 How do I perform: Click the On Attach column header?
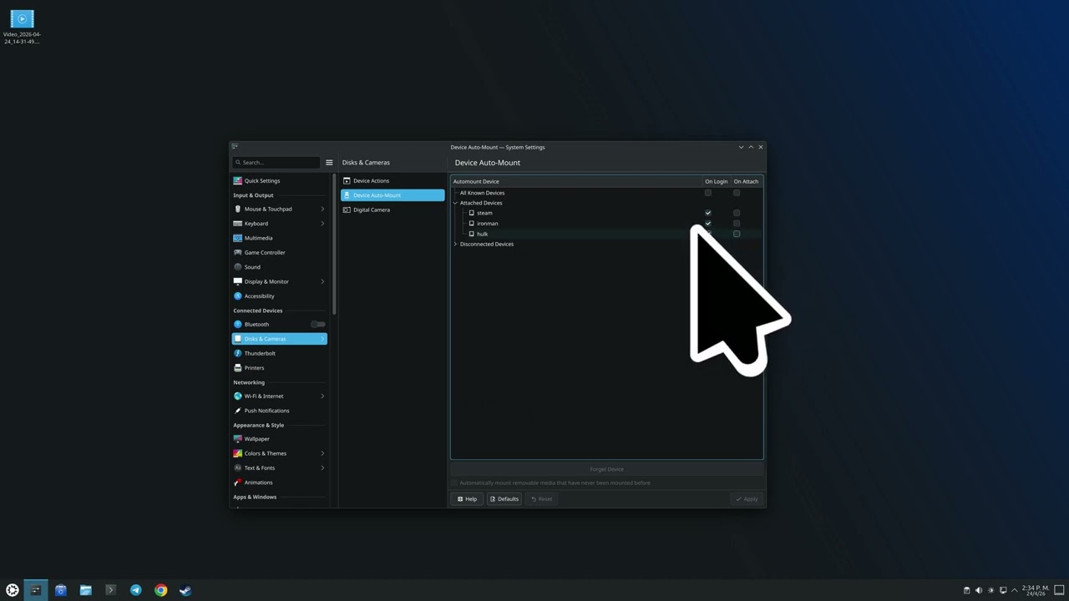click(746, 181)
